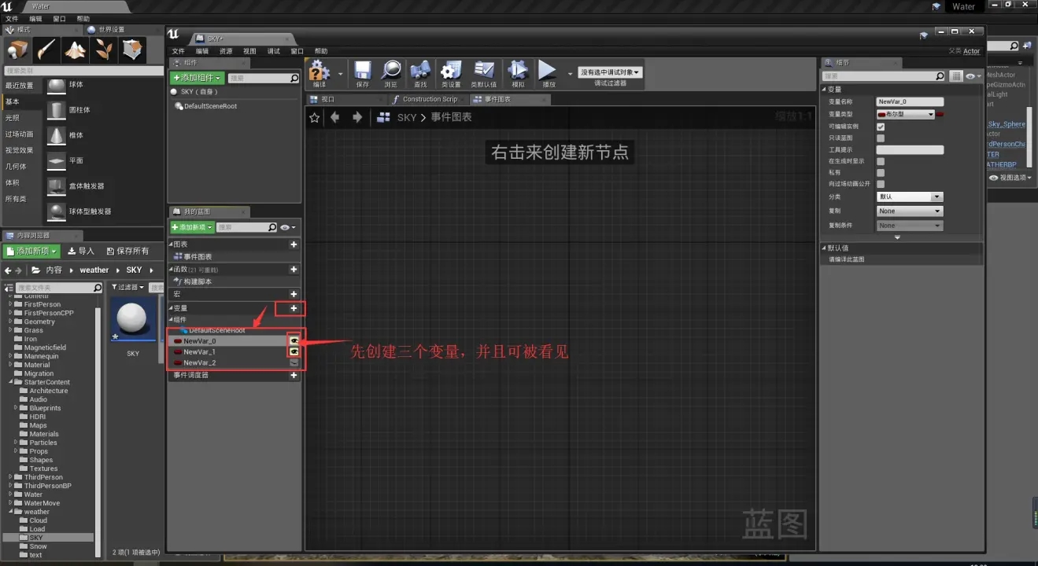Click the add macro plus icon (宏)
This screenshot has width=1038, height=566.
click(x=294, y=294)
